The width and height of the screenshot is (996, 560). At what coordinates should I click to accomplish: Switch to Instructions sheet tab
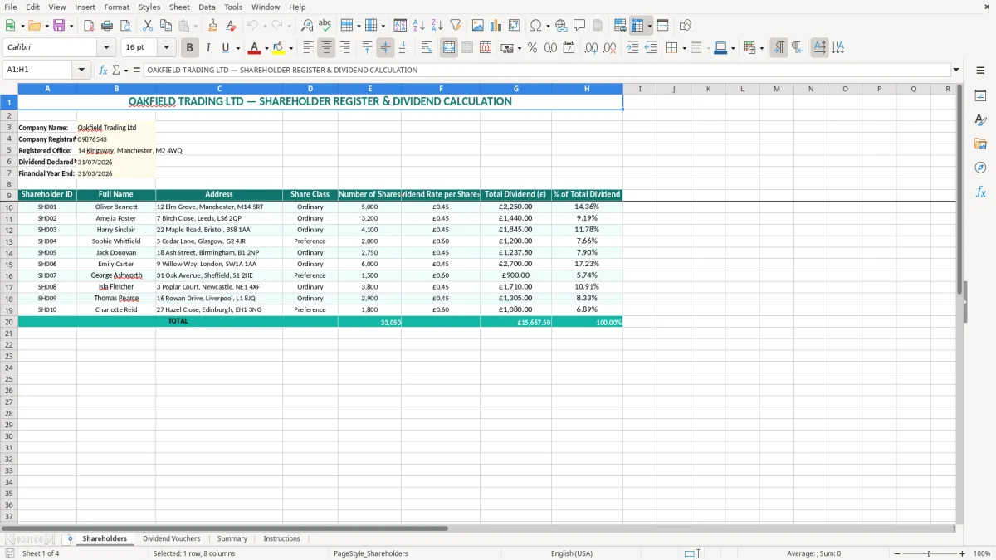tap(281, 539)
